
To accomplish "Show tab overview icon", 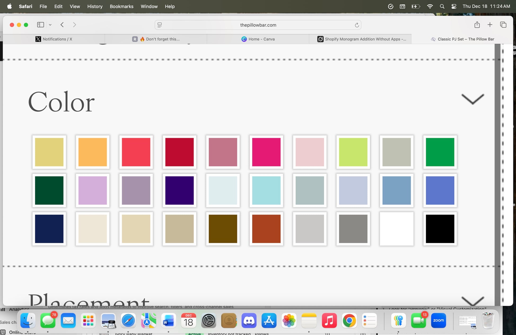I will pos(503,25).
